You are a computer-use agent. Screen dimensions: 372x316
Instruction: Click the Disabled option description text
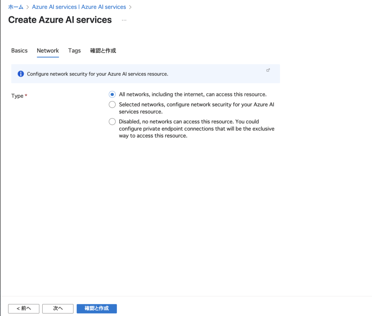pos(197,129)
